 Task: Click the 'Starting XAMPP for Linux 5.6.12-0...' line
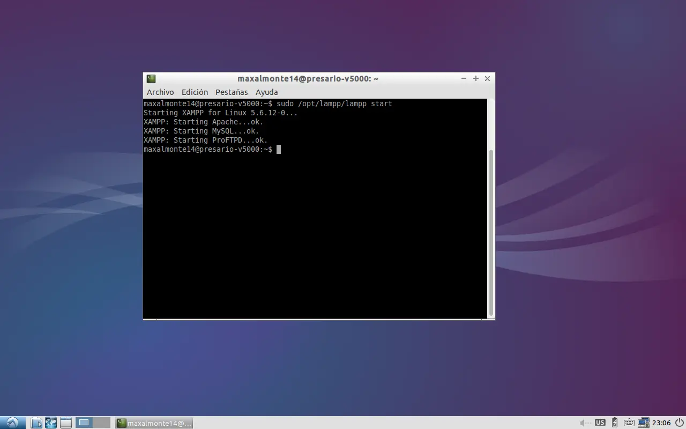pyautogui.click(x=220, y=113)
